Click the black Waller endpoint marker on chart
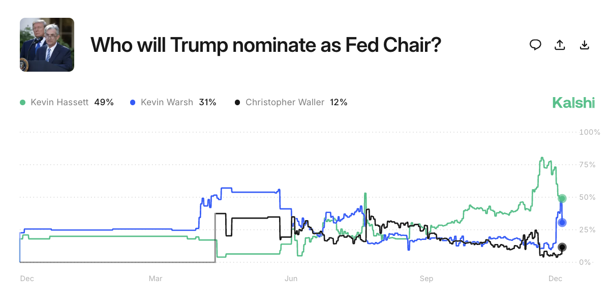The image size is (610, 305). pyautogui.click(x=562, y=248)
